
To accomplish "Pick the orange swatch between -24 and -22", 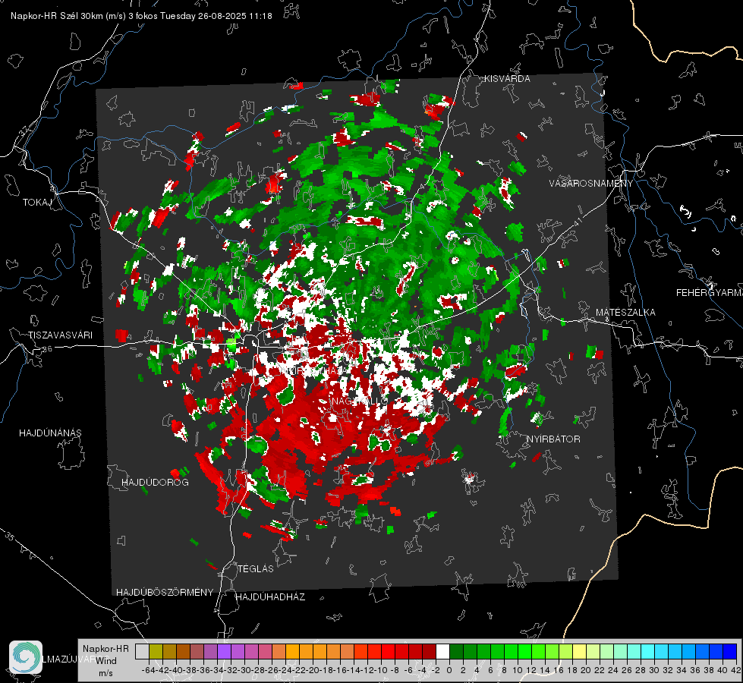I will click(x=293, y=651).
